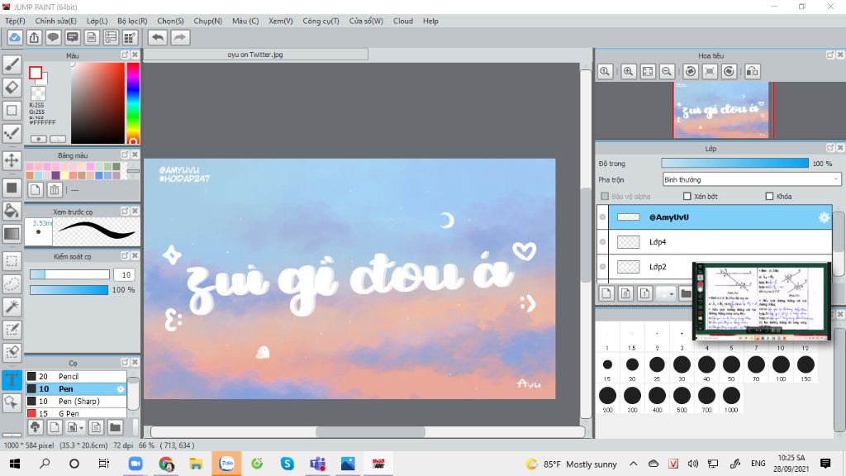Screen dimensions: 846x476
Task: Pick the Move tool
Action: [12, 160]
